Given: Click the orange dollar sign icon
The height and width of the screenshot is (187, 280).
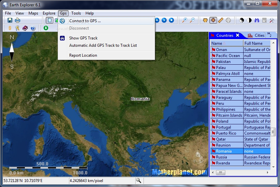Looking at the screenshot, I should click(x=10, y=28).
